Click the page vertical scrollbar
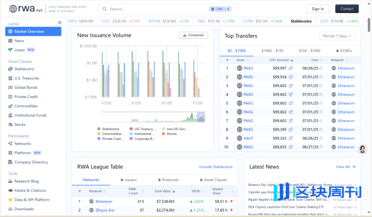The width and height of the screenshot is (372, 217). point(369,25)
